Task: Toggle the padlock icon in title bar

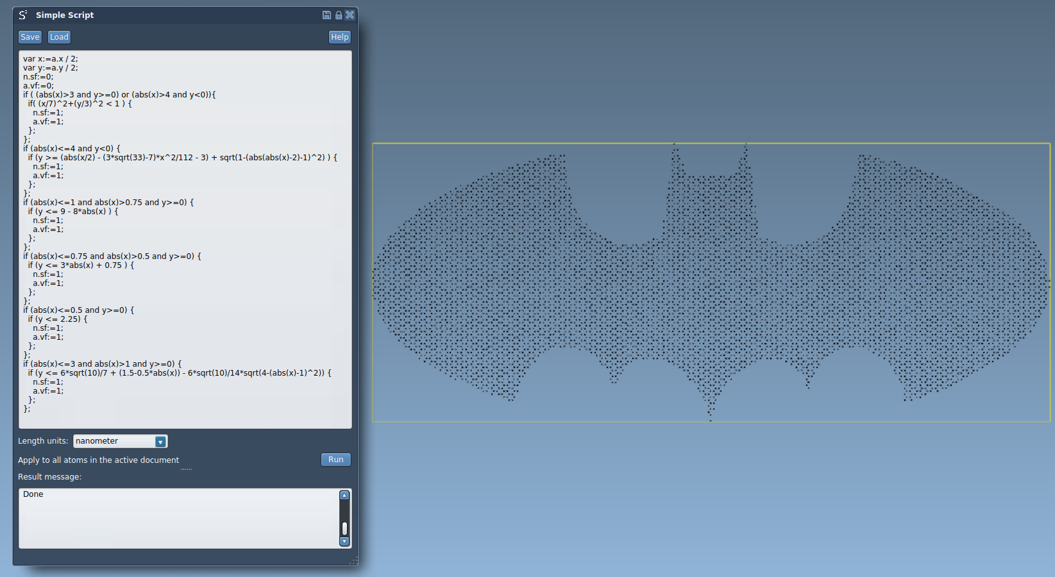Action: pyautogui.click(x=339, y=15)
